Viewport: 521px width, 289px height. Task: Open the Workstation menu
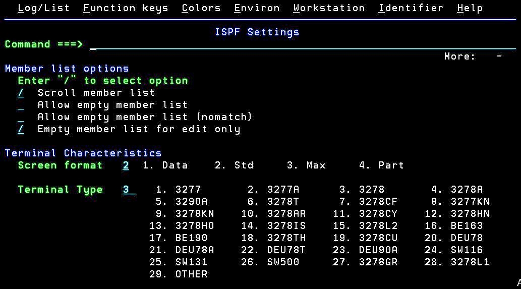[329, 8]
